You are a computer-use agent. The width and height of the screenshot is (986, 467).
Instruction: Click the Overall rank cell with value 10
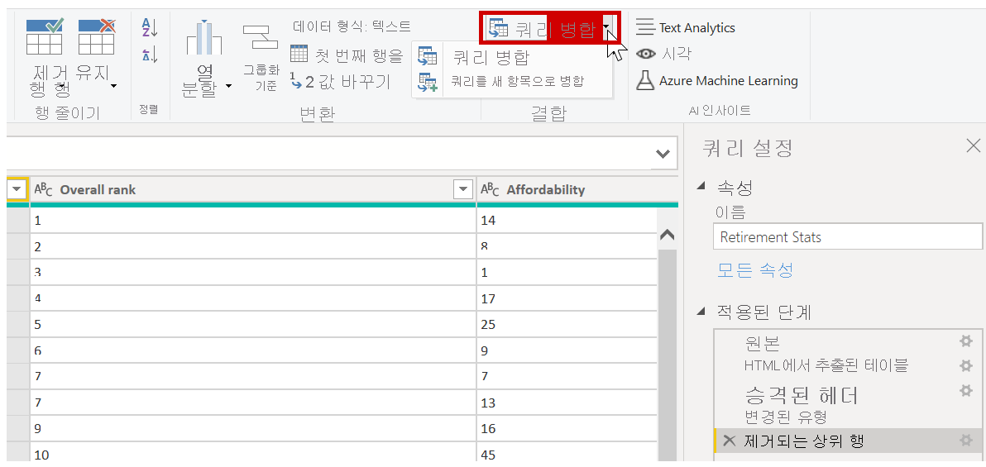click(x=253, y=455)
